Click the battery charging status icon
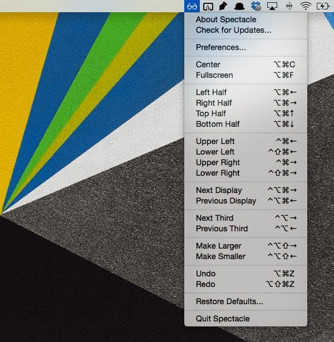 [x=323, y=6]
